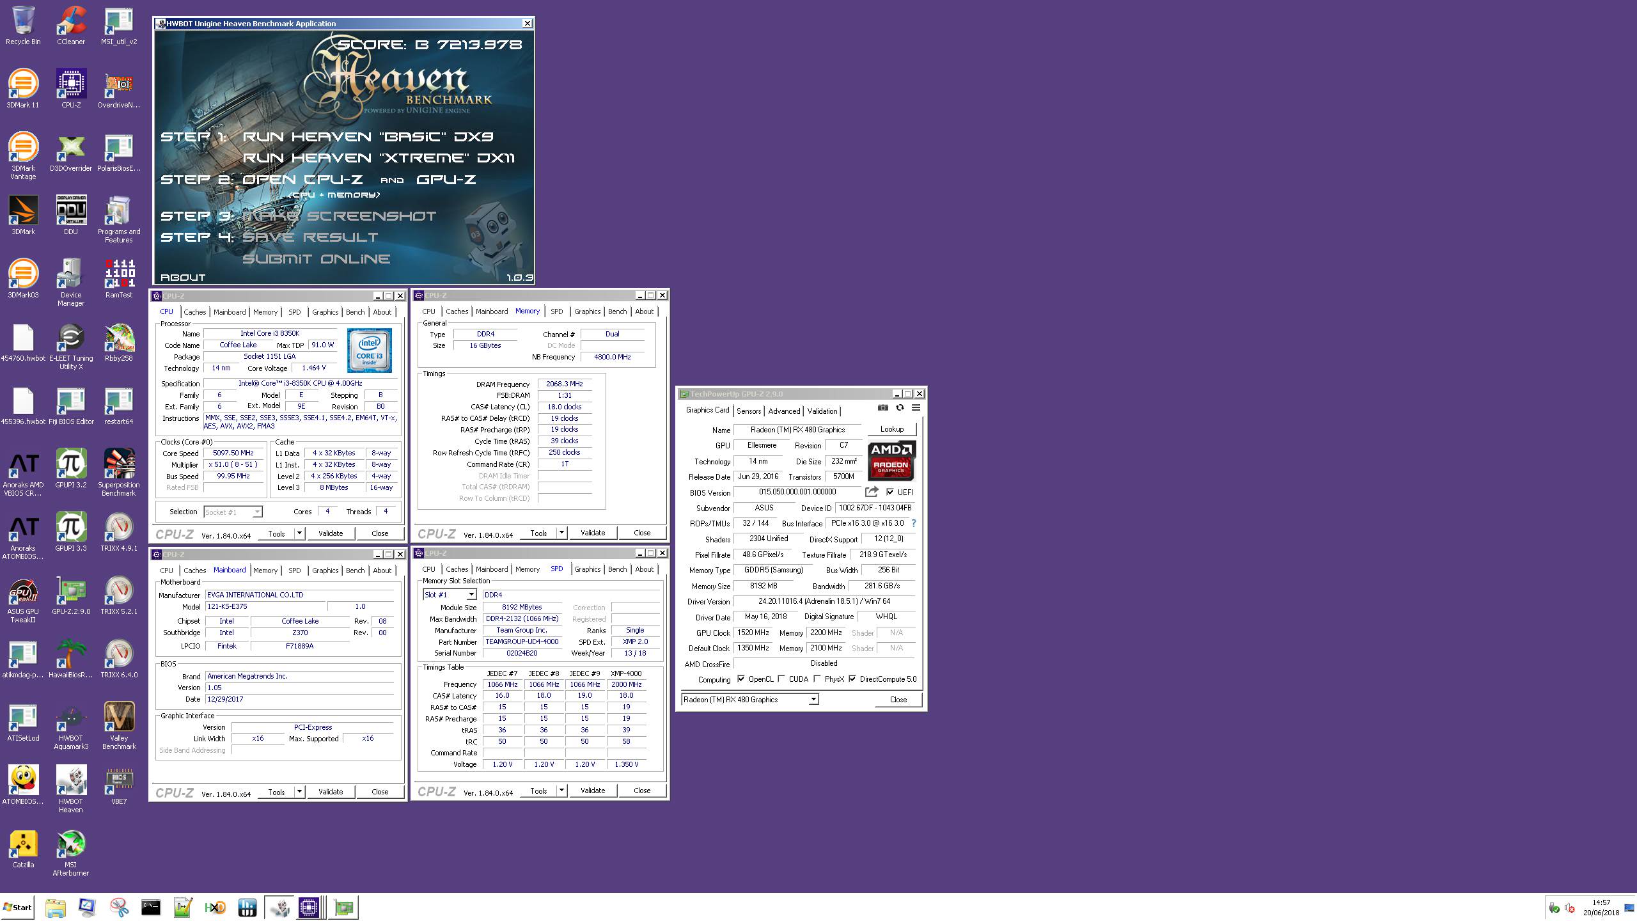Open the Catzilla desktop icon
The height and width of the screenshot is (921, 1637).
click(23, 849)
